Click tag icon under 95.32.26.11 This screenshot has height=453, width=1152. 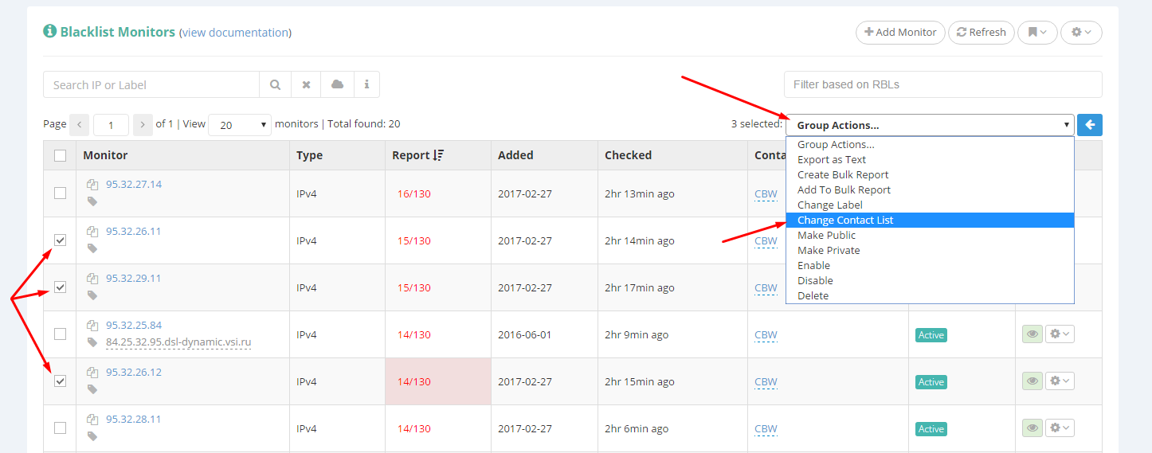click(x=92, y=248)
